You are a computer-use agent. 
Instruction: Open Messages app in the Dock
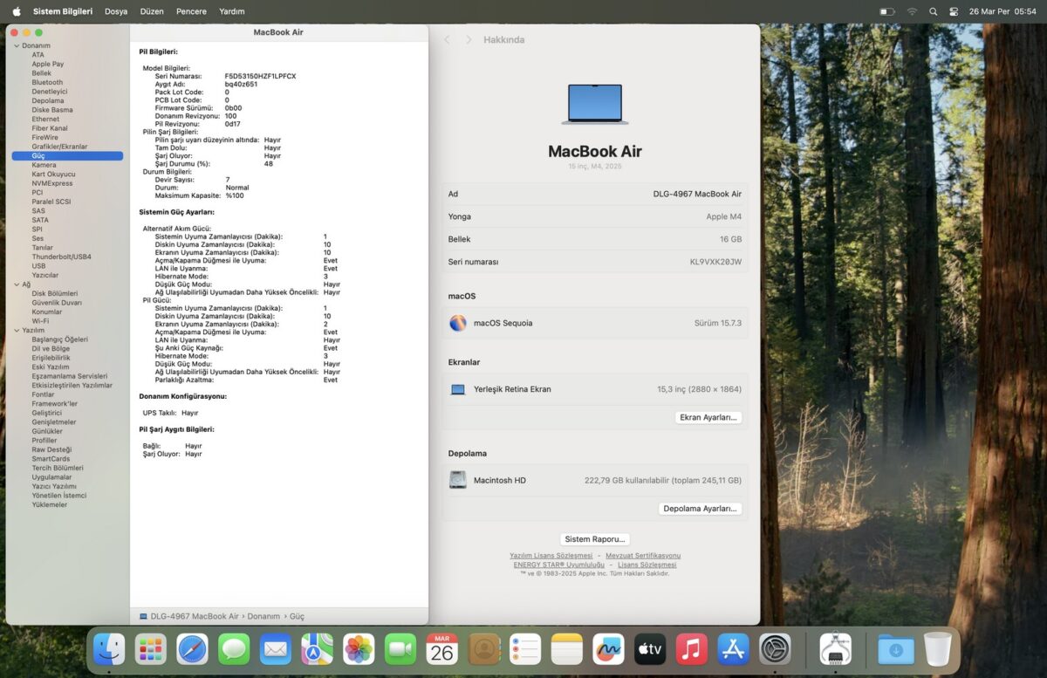pos(234,649)
